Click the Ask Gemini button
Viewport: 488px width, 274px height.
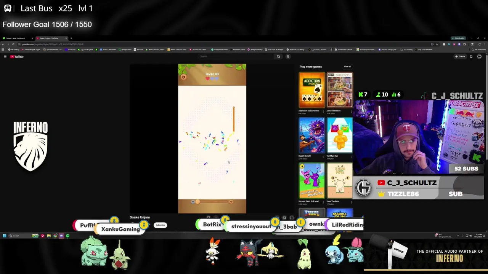coord(458,38)
